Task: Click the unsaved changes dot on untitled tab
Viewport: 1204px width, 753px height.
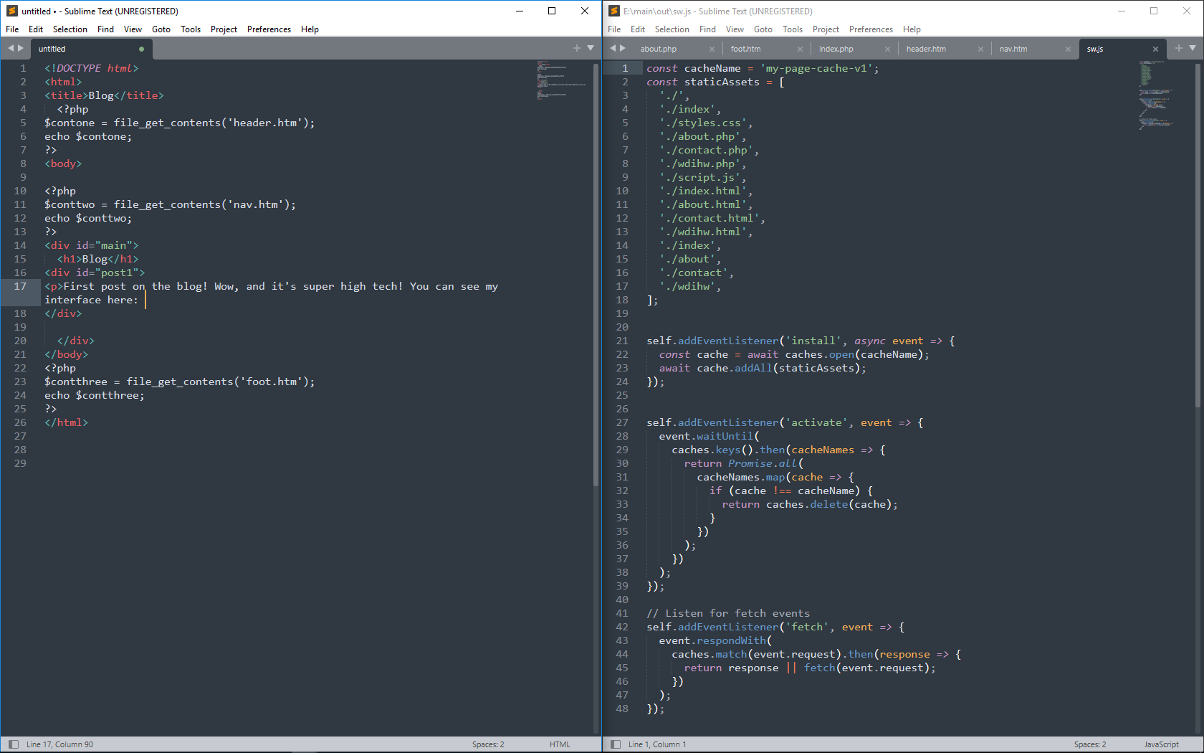Action: [x=140, y=48]
